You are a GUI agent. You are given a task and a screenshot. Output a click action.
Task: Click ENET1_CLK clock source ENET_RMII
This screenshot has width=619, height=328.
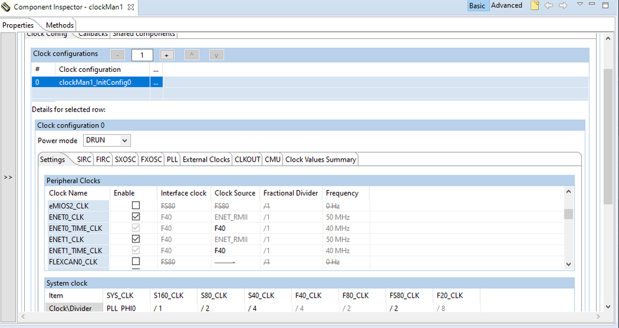tap(231, 240)
